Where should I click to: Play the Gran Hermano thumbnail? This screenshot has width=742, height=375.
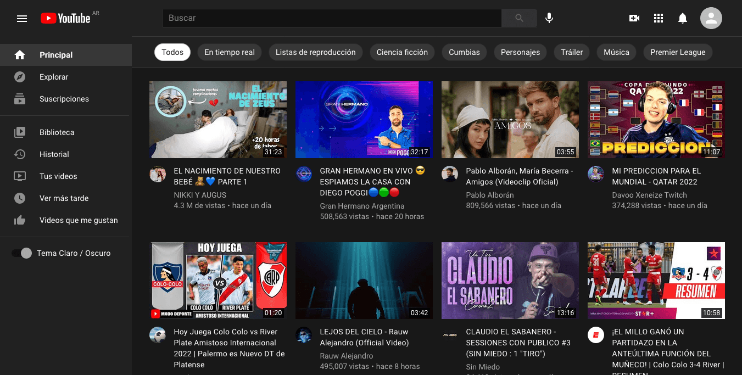[364, 120]
